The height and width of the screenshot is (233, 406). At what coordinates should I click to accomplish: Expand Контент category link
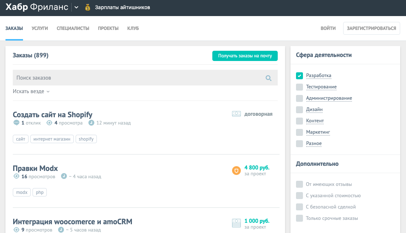point(315,121)
